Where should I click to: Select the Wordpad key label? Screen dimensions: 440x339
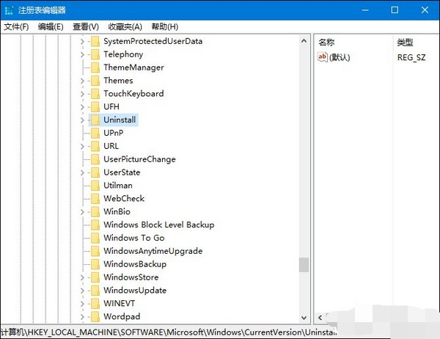(x=122, y=316)
